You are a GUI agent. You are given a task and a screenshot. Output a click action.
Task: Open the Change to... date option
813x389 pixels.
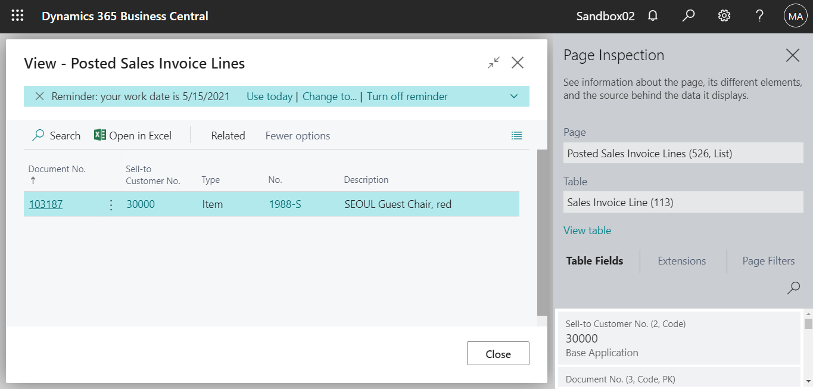click(329, 96)
